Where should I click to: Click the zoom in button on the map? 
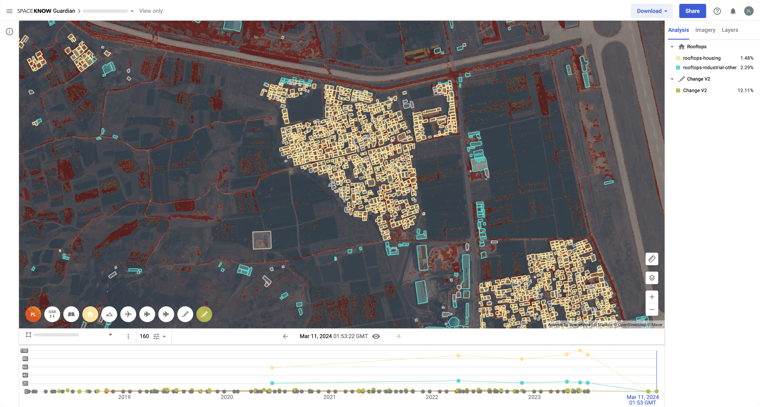[652, 297]
